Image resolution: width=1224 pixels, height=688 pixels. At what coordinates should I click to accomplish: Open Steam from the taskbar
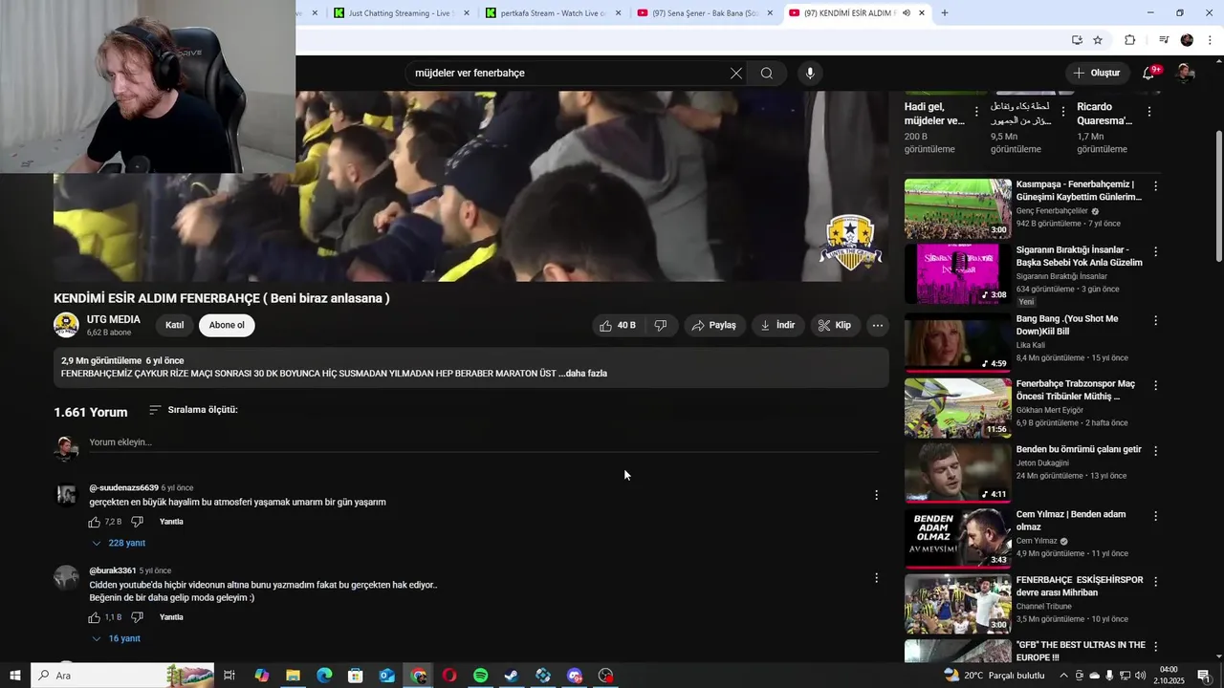point(512,676)
